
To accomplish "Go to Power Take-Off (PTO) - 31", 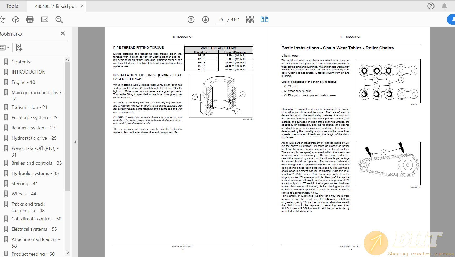I will pos(35,152).
